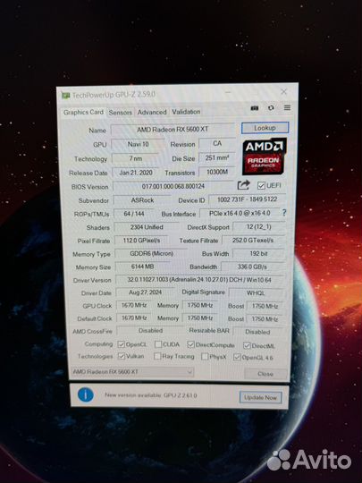
Task: Click the Die Size value 251 mm²
Action: pos(217,157)
